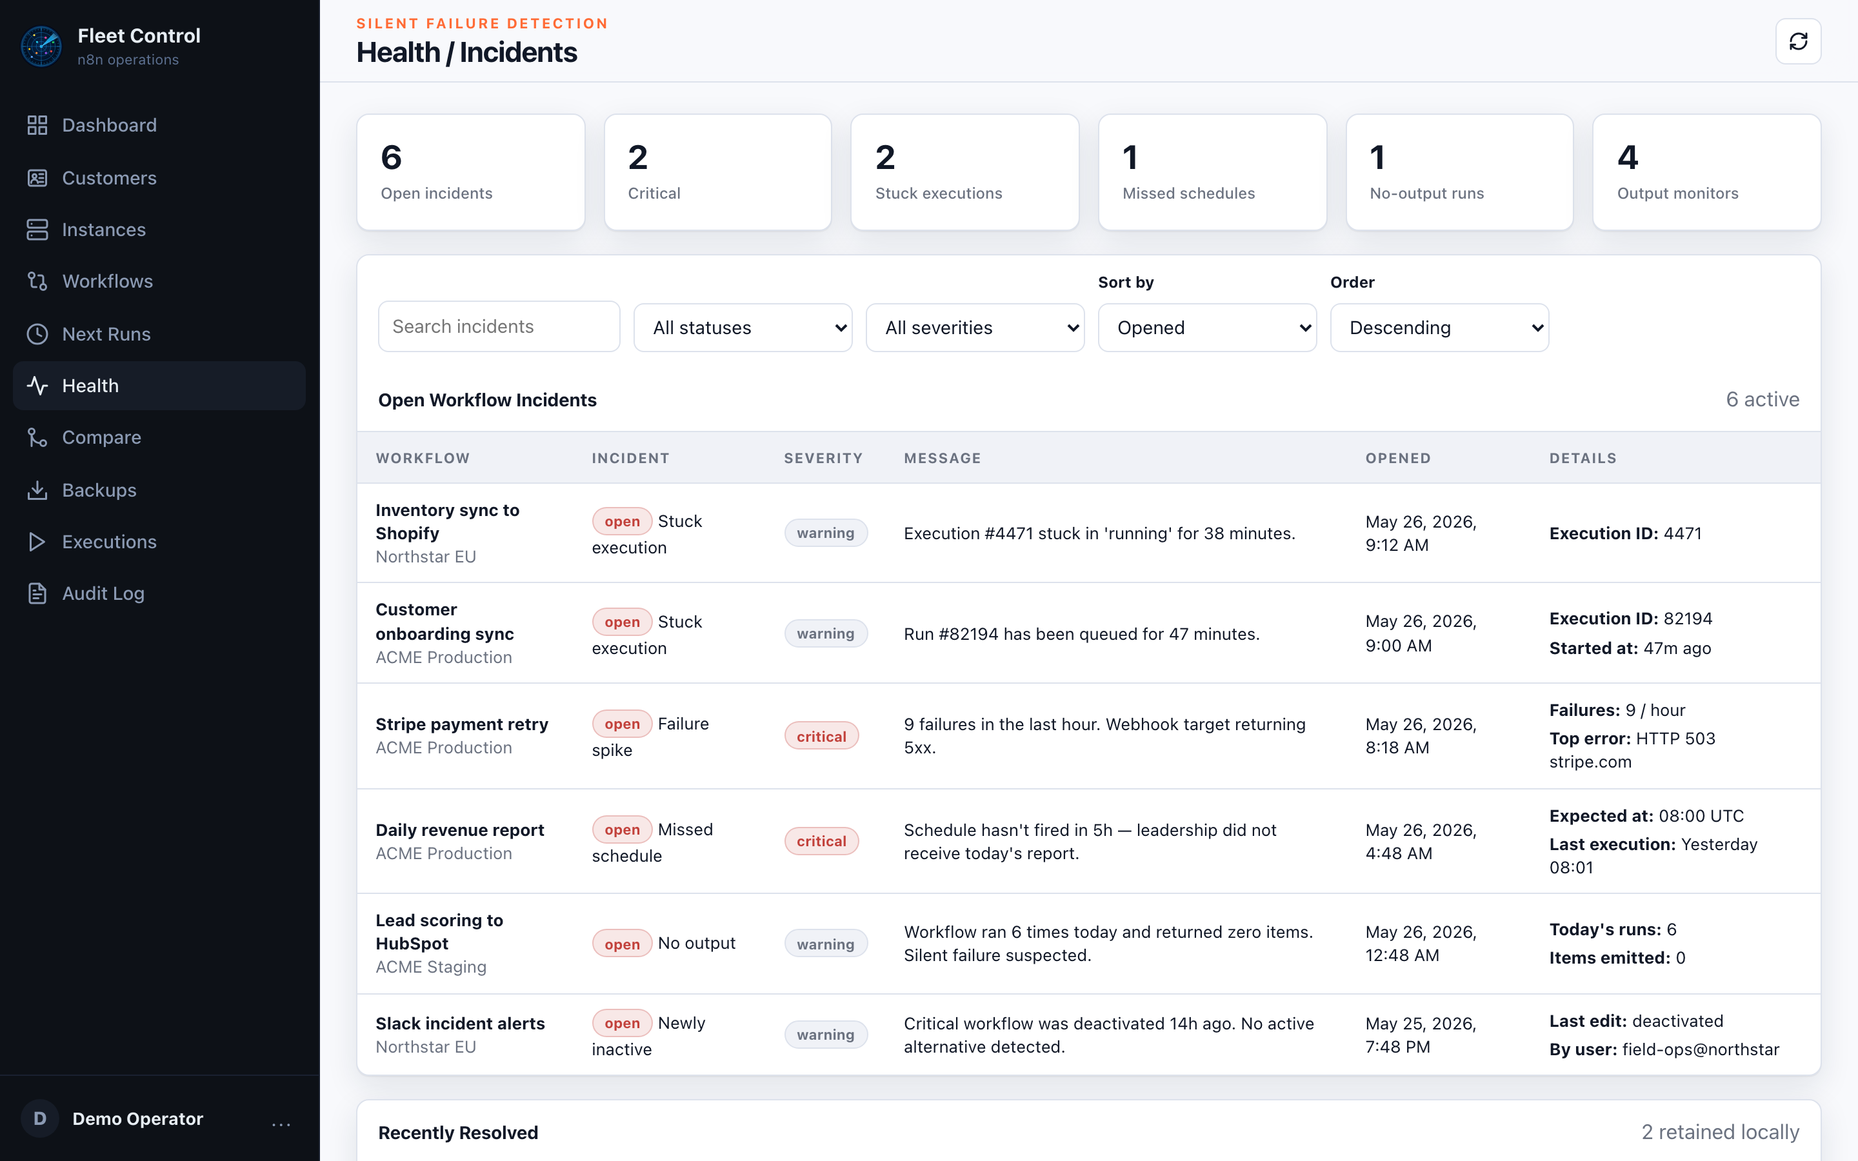Open the All severities dropdown
The height and width of the screenshot is (1161, 1858).
pos(975,328)
